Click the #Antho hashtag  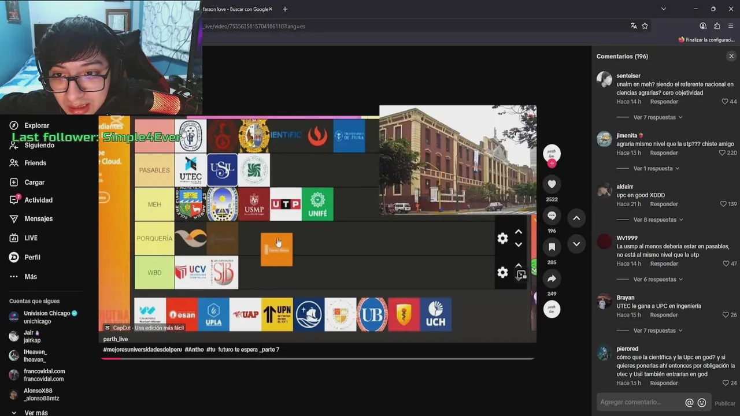(x=194, y=350)
